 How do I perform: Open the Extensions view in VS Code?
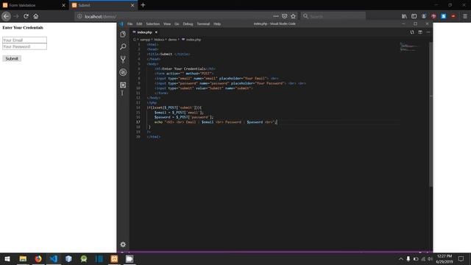pyautogui.click(x=123, y=85)
